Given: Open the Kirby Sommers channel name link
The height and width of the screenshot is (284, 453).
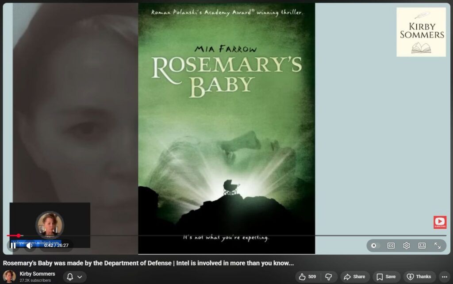Looking at the screenshot, I should pyautogui.click(x=37, y=273).
